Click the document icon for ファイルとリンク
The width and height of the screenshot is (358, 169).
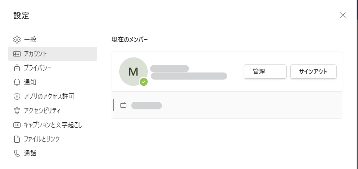tap(17, 139)
